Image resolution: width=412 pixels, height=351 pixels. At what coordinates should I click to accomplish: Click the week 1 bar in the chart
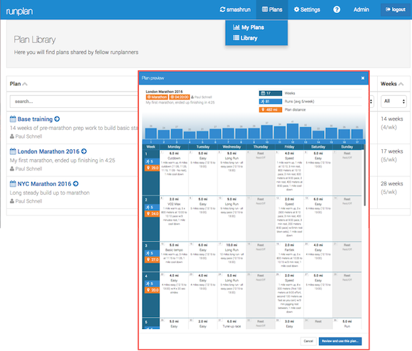point(151,134)
